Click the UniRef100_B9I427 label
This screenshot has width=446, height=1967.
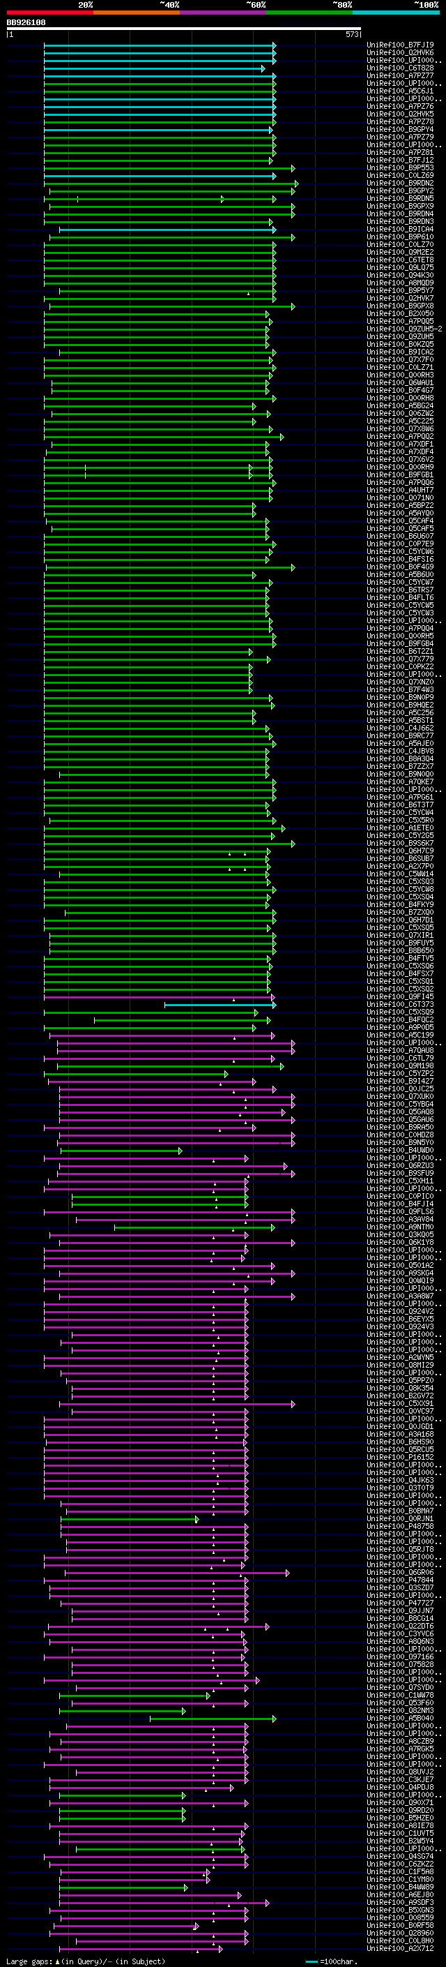tap(400, 1082)
